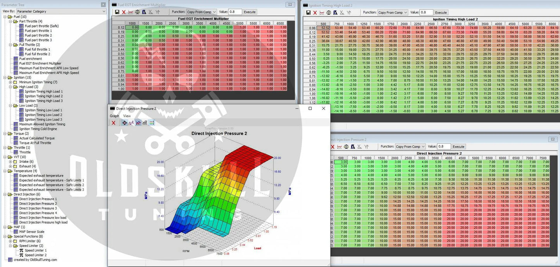Expand the Minimum Ignition Timing folder
Screen dimensions: 560x267
click(x=10, y=82)
